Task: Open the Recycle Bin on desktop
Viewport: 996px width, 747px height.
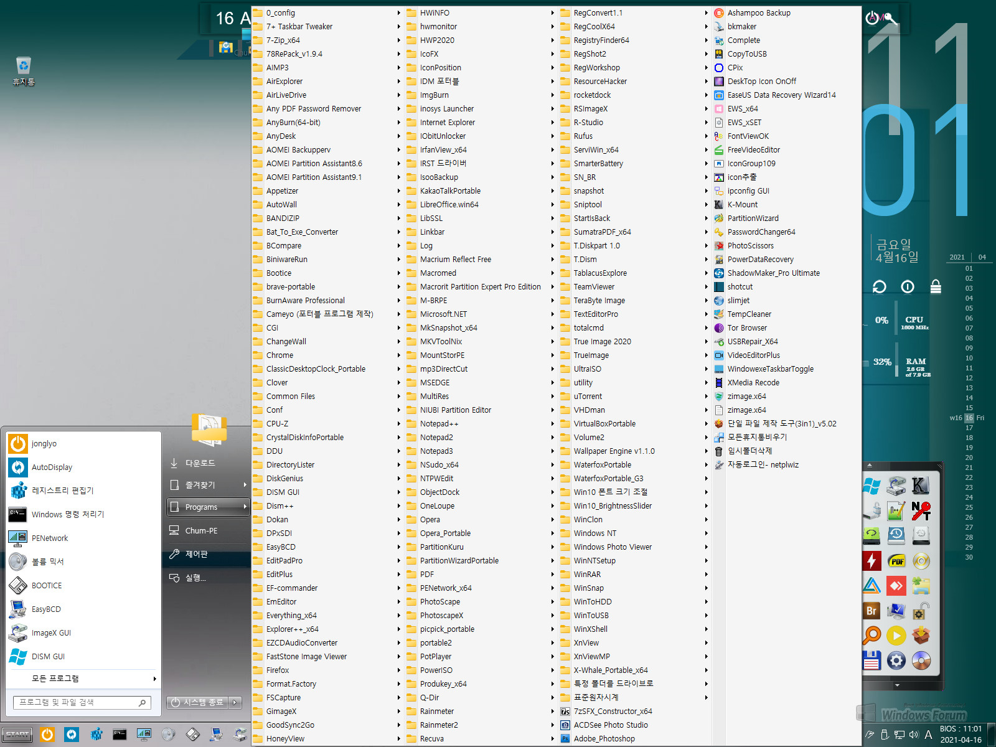Action: [24, 71]
